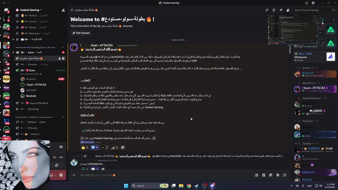Toggle the blue heart reaction with 5
Screen dimensions: 338x190
(94, 148)
